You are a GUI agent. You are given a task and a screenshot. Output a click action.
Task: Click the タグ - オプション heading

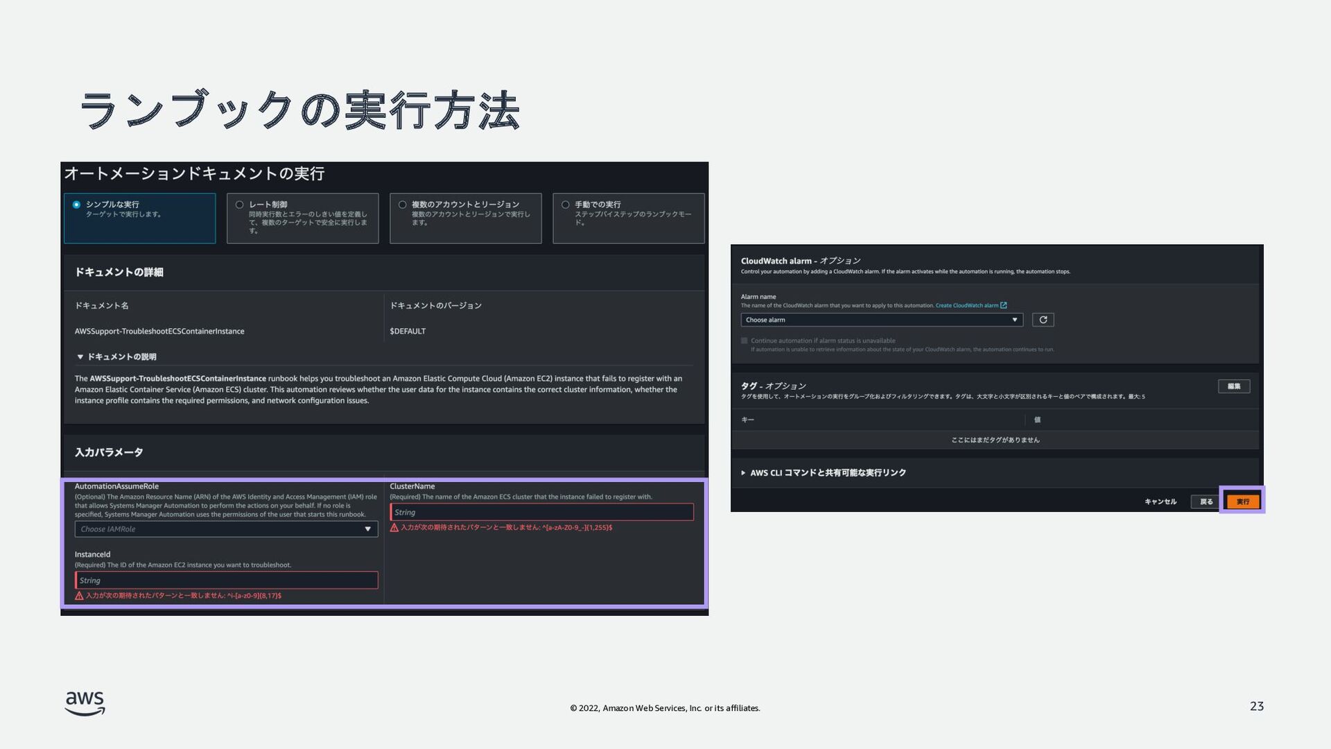(x=774, y=386)
